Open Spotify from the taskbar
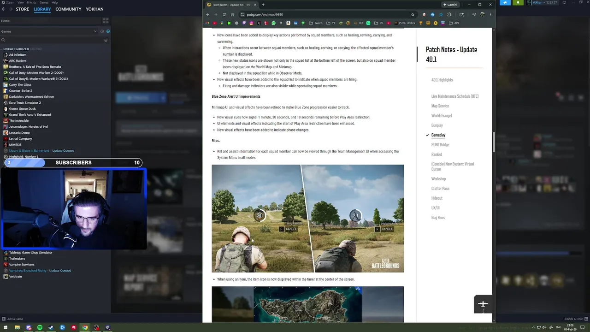This screenshot has height=332, width=590. 40,327
